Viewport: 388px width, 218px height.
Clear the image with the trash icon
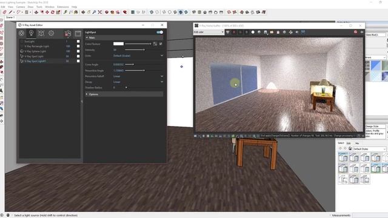pos(278,32)
